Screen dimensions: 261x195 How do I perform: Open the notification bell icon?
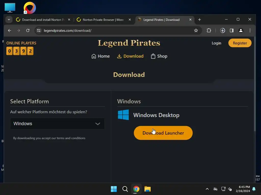pyautogui.click(x=254, y=189)
